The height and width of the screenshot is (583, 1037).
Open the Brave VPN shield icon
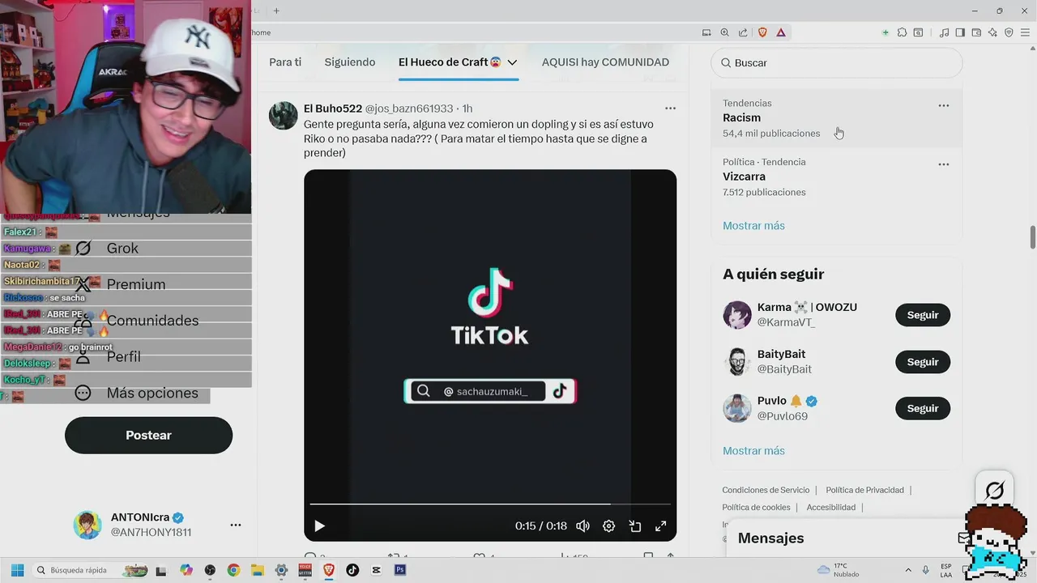click(1009, 32)
